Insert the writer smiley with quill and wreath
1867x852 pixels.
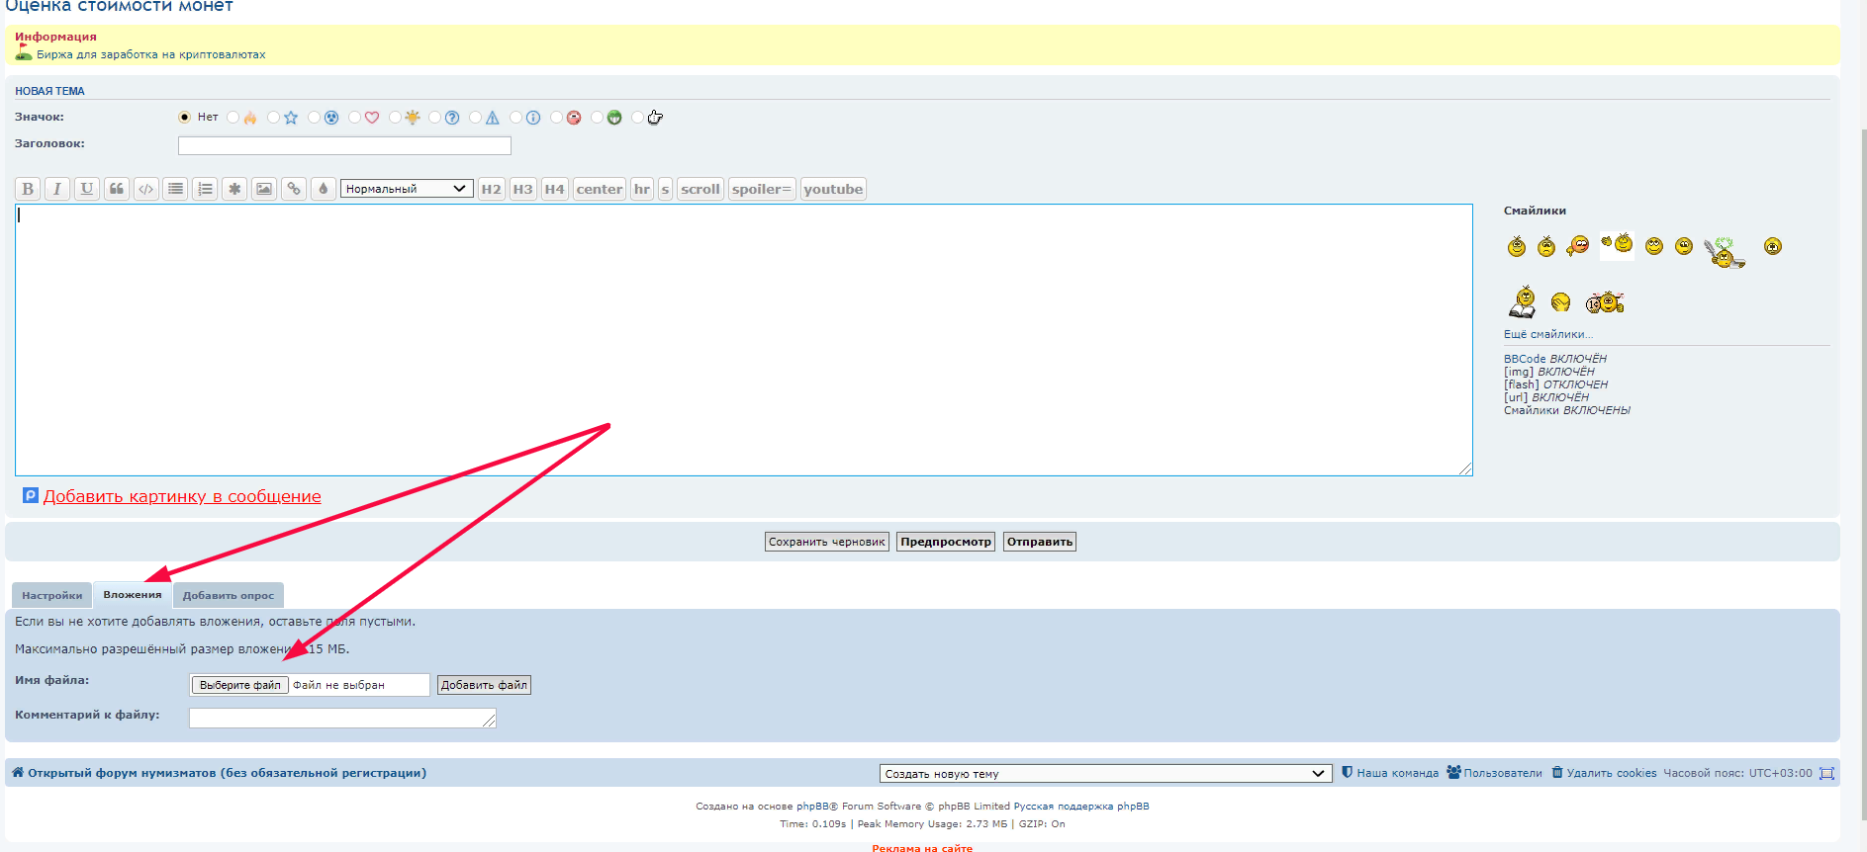(x=1725, y=252)
